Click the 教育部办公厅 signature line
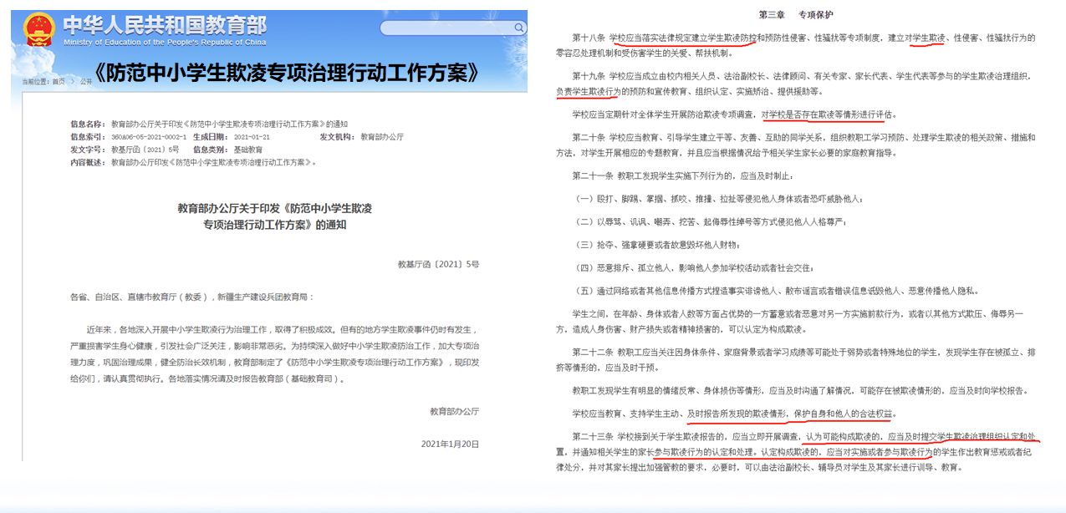 455,411
